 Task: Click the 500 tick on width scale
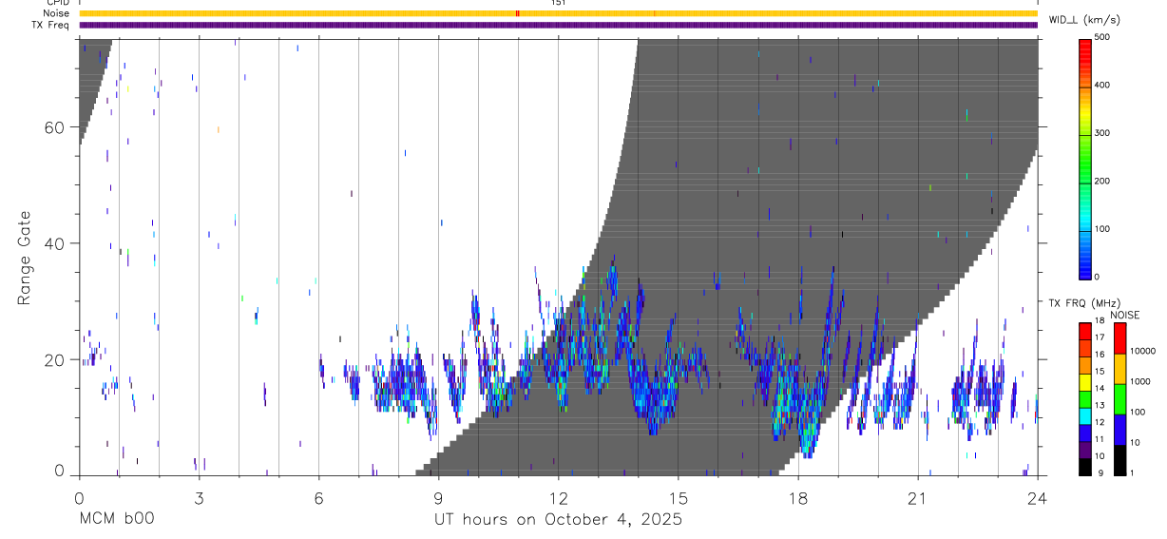[1103, 37]
